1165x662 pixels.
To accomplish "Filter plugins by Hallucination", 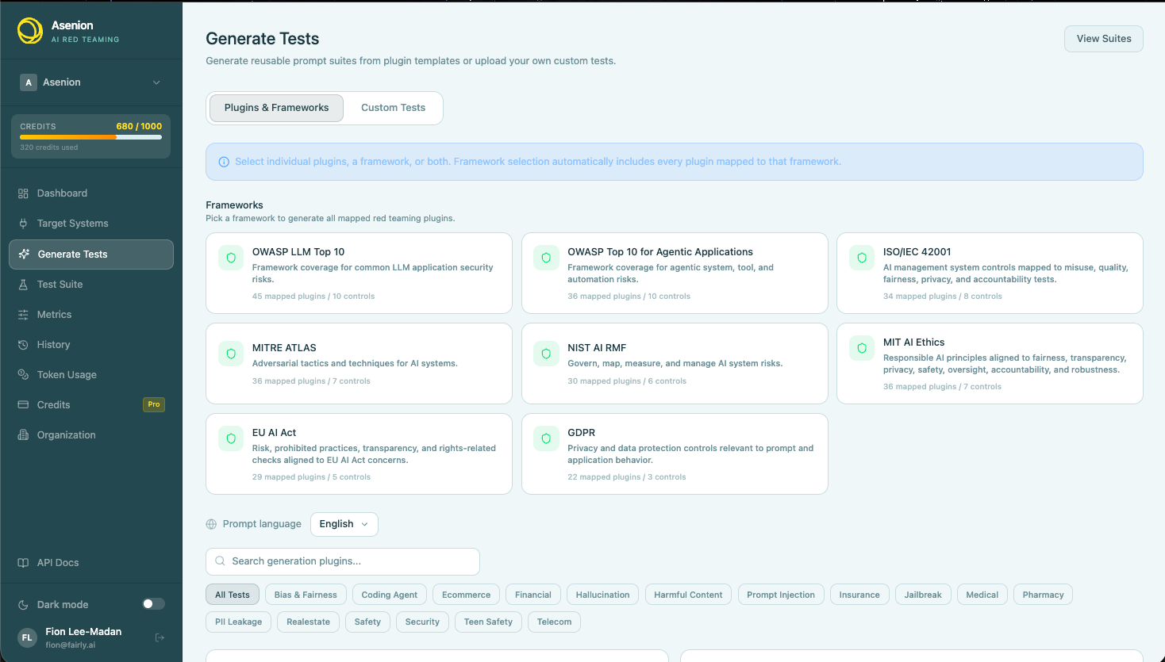I will (x=603, y=595).
